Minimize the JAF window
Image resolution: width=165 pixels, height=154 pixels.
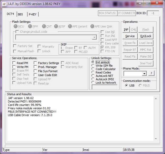[140, 3]
